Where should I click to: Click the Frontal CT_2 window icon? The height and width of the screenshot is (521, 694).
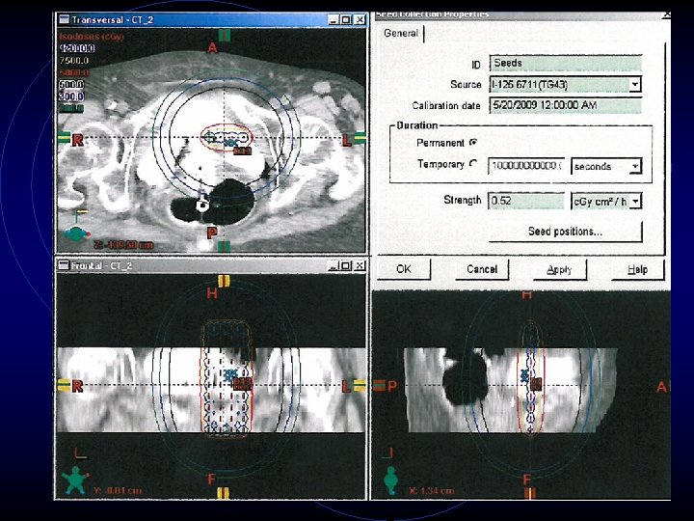(x=65, y=265)
